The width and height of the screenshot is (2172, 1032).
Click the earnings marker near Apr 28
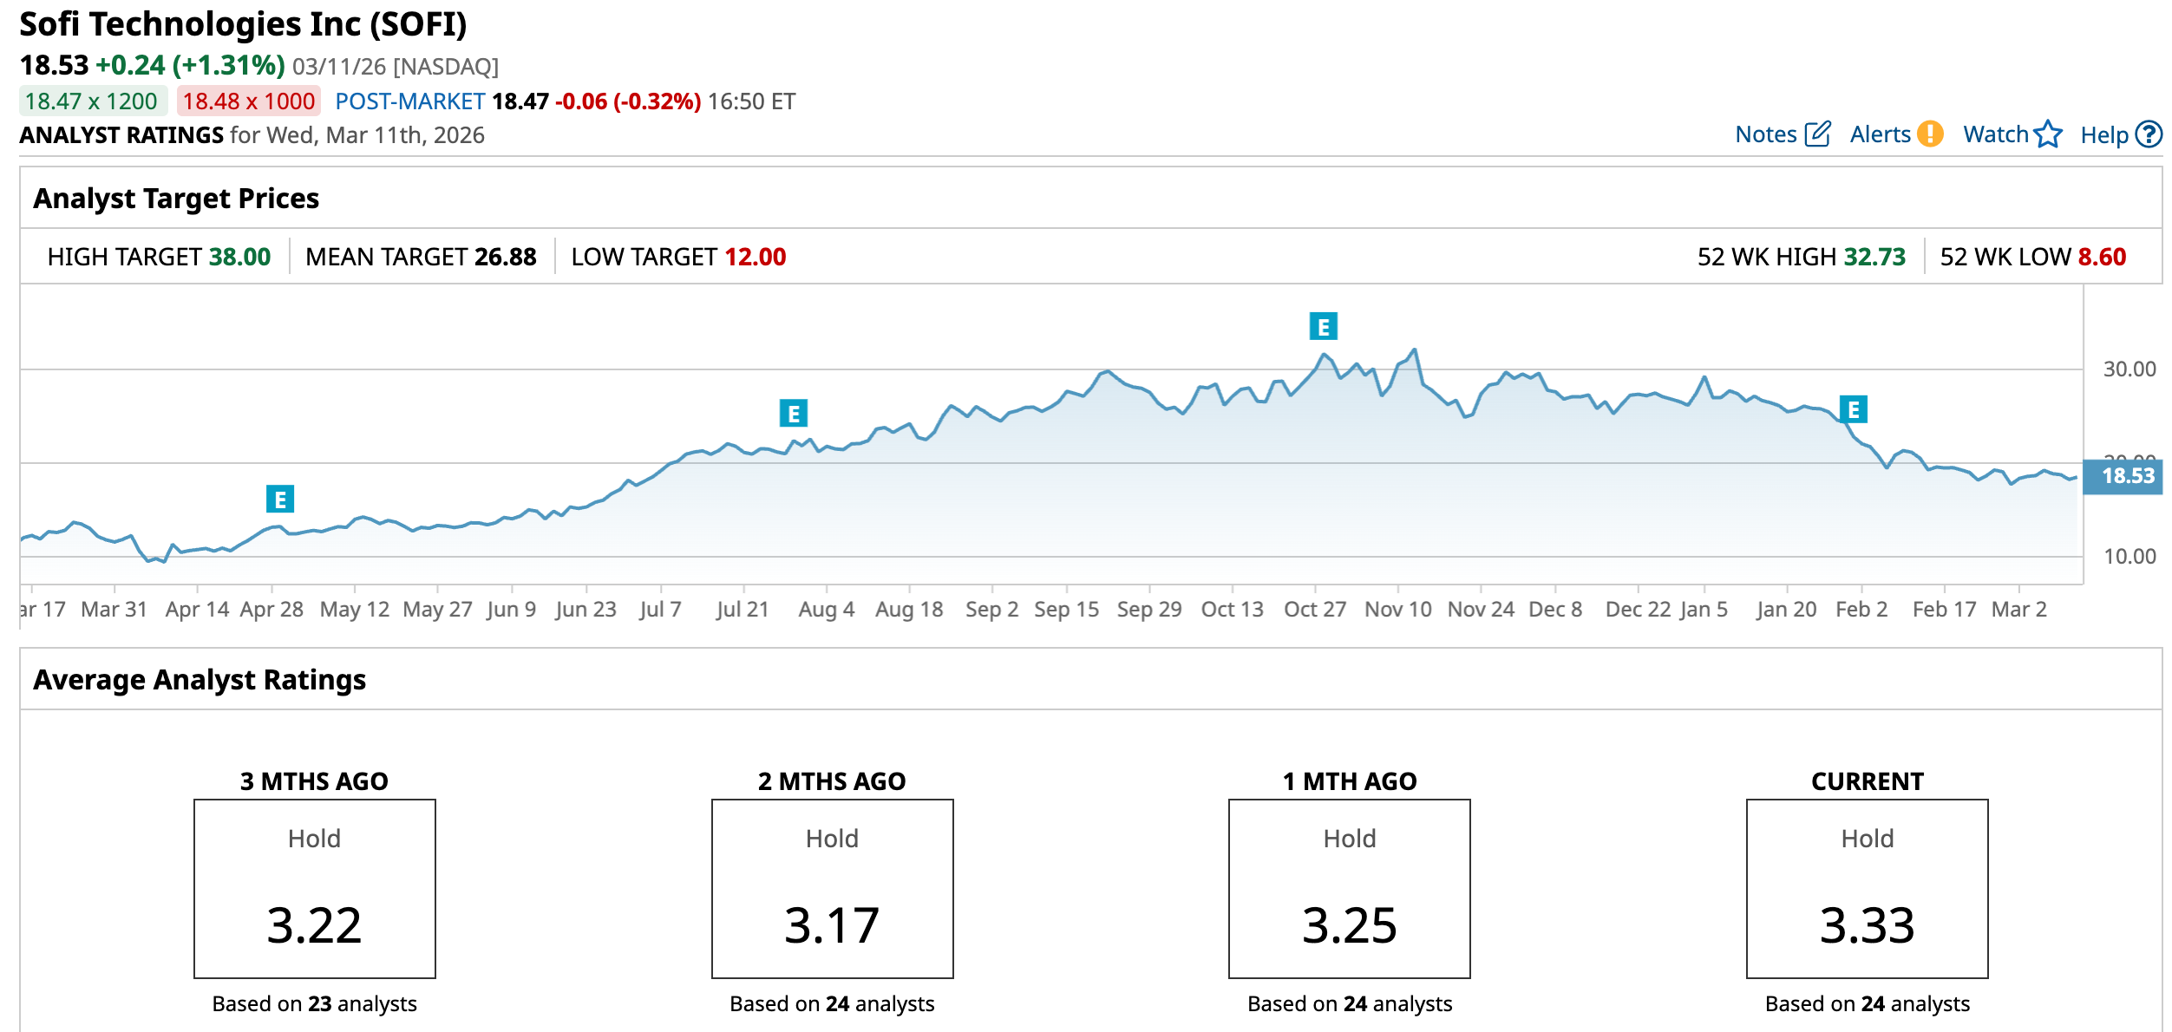coord(280,500)
